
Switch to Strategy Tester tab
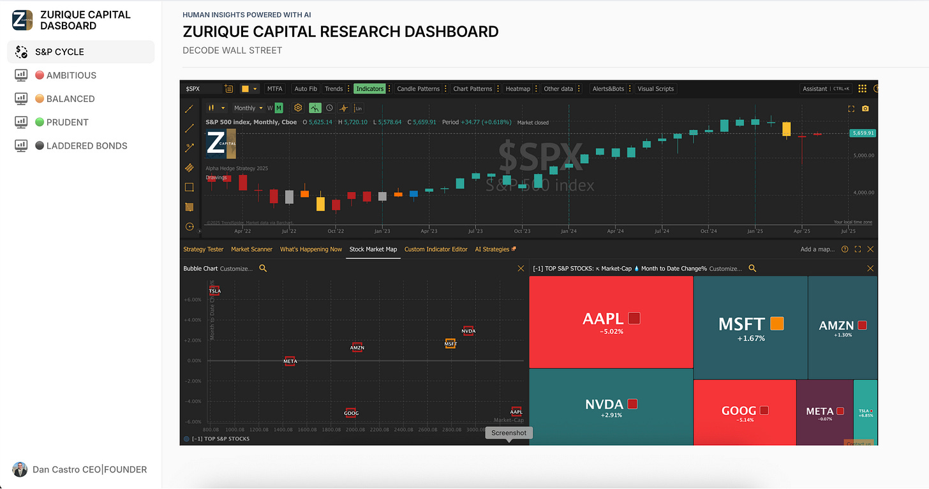pos(204,249)
